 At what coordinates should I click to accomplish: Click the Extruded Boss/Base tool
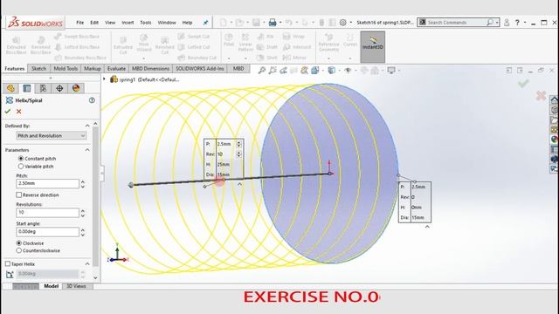16,45
